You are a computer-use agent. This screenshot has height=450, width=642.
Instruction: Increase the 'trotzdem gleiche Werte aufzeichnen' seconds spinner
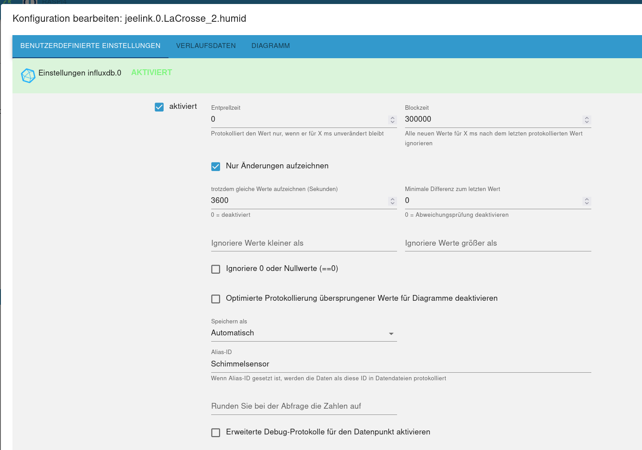click(392, 199)
